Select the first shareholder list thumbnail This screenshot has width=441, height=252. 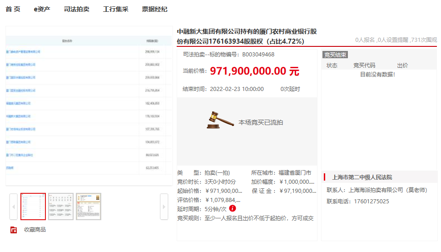click(33, 207)
